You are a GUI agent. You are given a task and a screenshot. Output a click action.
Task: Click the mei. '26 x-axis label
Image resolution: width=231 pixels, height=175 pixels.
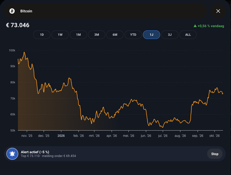tap(129, 136)
